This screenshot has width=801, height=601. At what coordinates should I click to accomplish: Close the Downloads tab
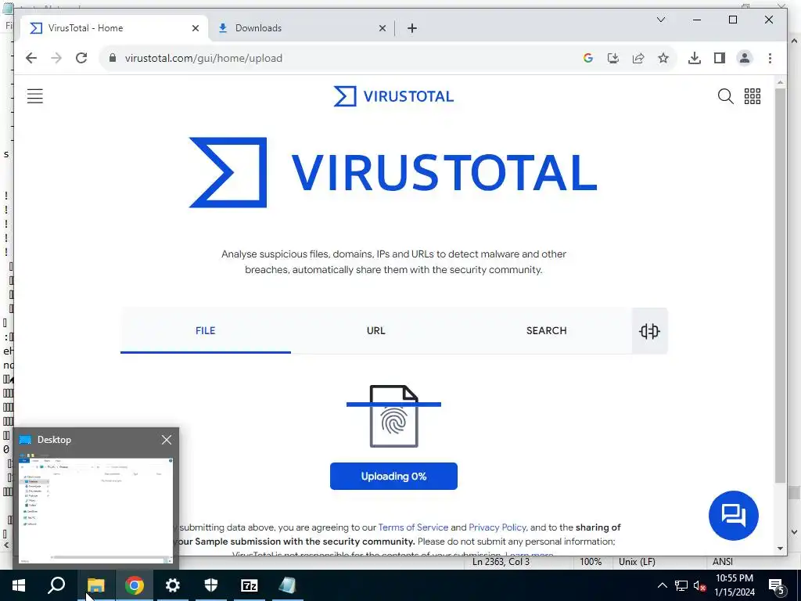(x=382, y=28)
